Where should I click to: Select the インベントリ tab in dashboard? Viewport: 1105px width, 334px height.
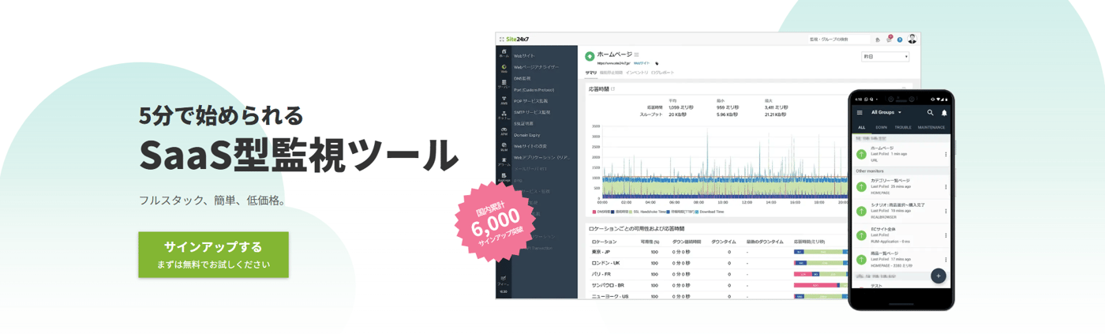point(637,73)
